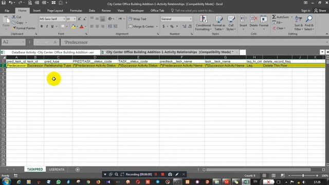
Task: Open the font name dropdown (MS Sans Serif)
Action: 64,19
